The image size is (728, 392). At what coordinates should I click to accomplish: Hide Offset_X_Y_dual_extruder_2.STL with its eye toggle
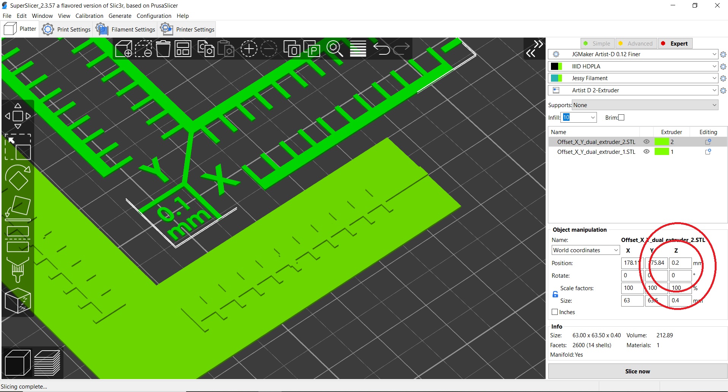click(x=647, y=142)
